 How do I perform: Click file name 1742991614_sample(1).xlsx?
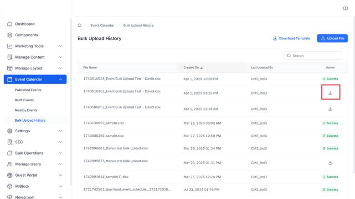point(106,177)
